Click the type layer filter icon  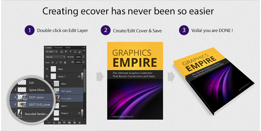tap(70, 52)
